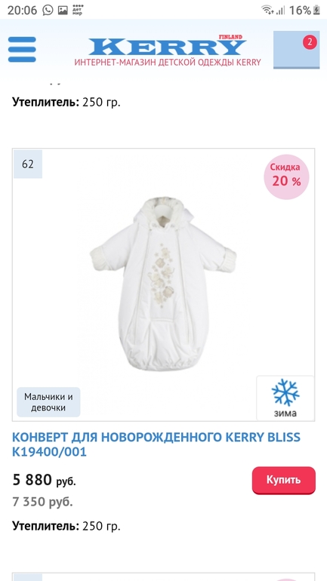Tap the 5 880 руб. price

(44, 480)
